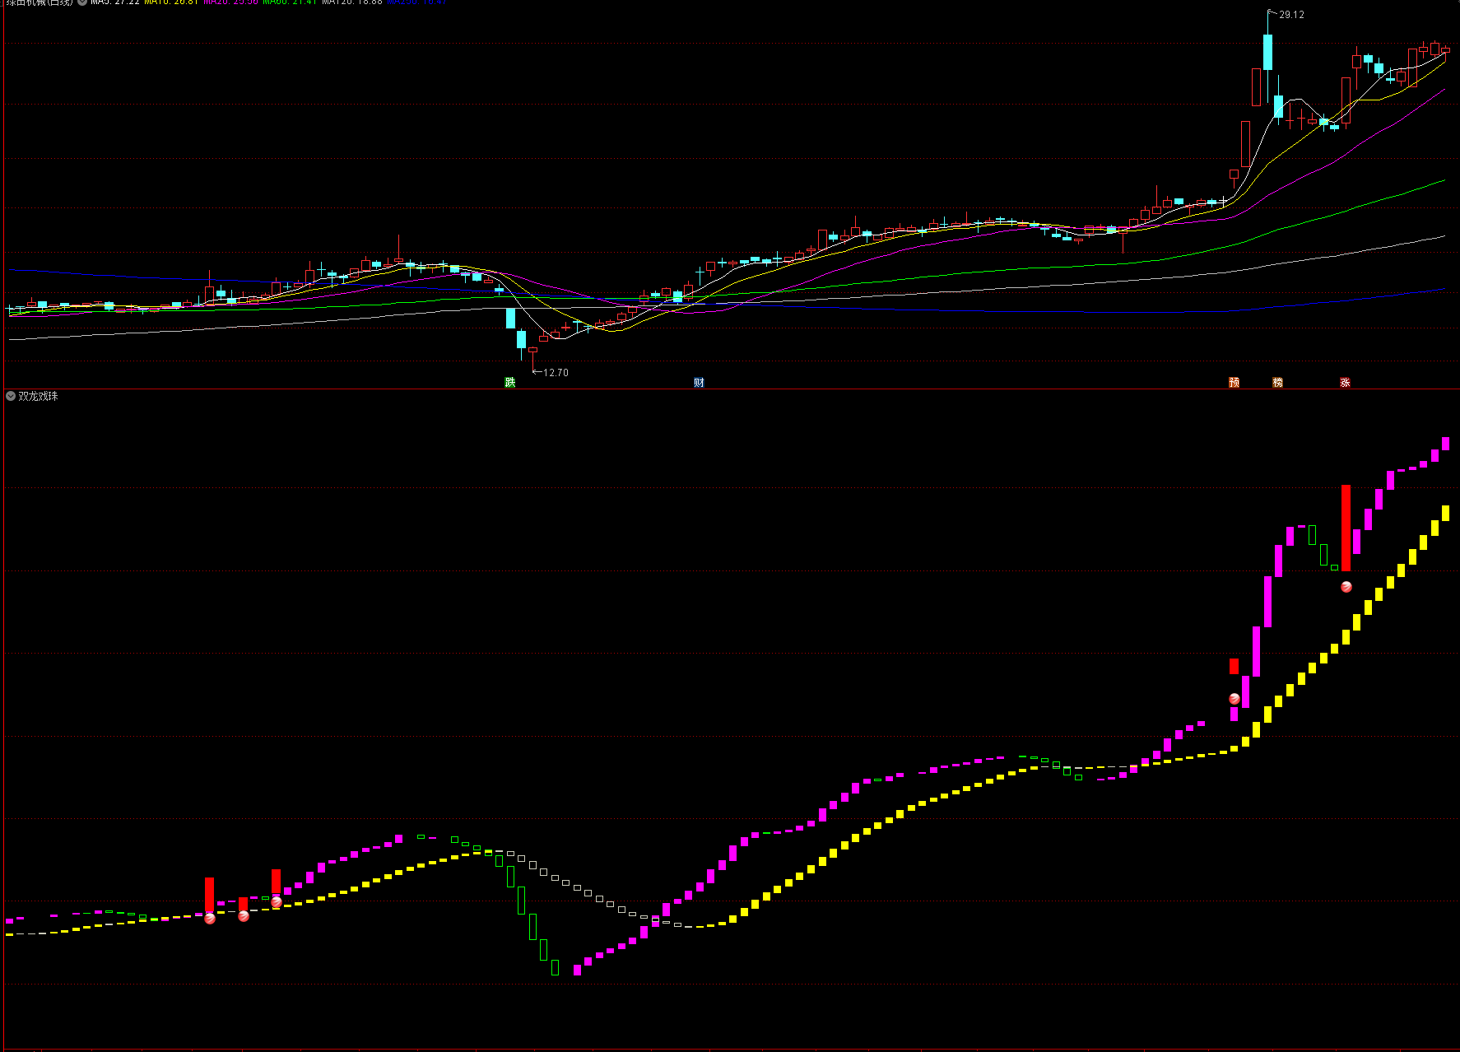This screenshot has width=1460, height=1052.
Task: Click the signal ball under the small red block
Action: pos(1234,699)
